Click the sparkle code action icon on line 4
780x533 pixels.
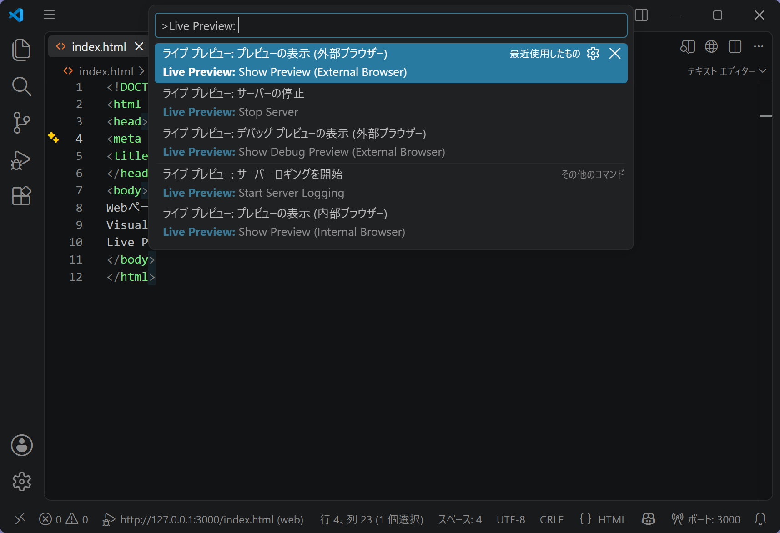click(53, 137)
